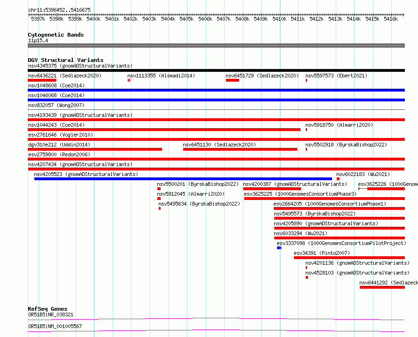The image size is (418, 337).
Task: Click the esv3625226 1000Genomes variant label
Action: [x=388, y=184]
